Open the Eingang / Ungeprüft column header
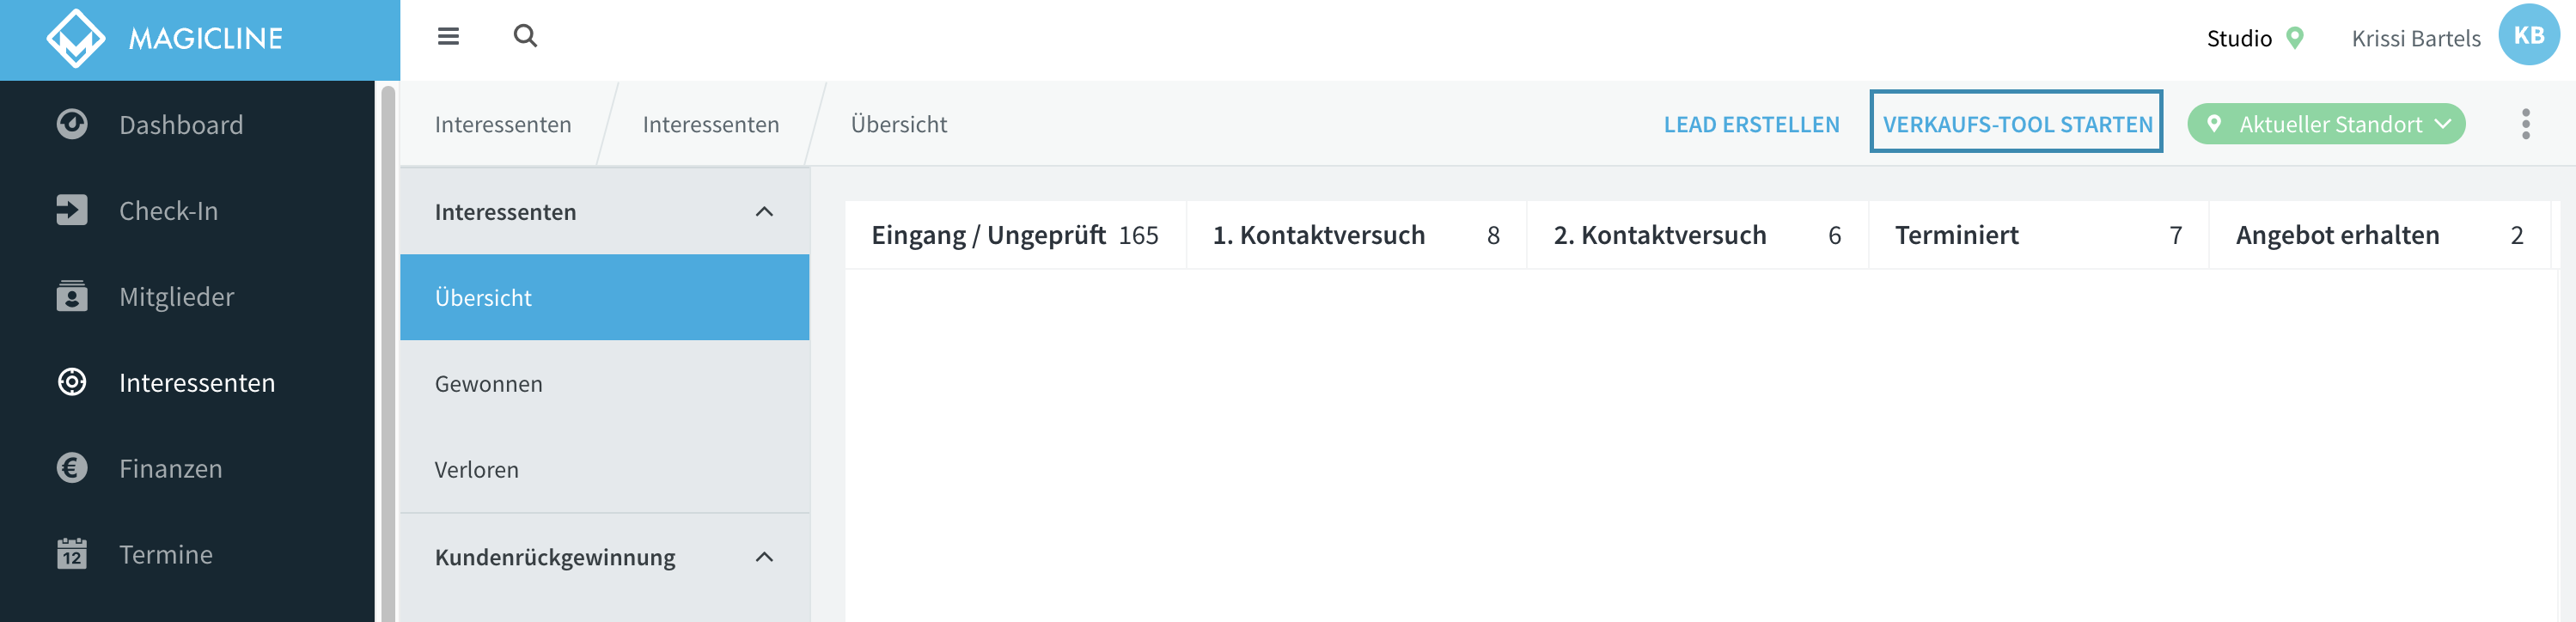Screen dimensions: 2576x622 1014,235
